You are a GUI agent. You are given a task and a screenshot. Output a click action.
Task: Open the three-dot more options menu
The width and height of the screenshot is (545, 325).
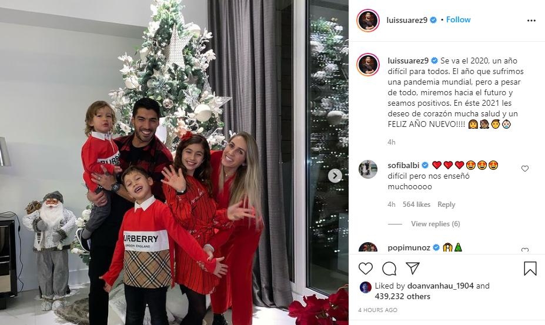531,21
